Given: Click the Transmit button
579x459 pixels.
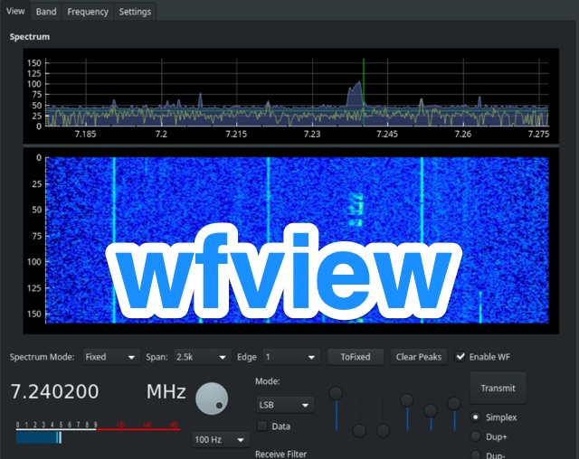Looking at the screenshot, I should click(x=498, y=388).
